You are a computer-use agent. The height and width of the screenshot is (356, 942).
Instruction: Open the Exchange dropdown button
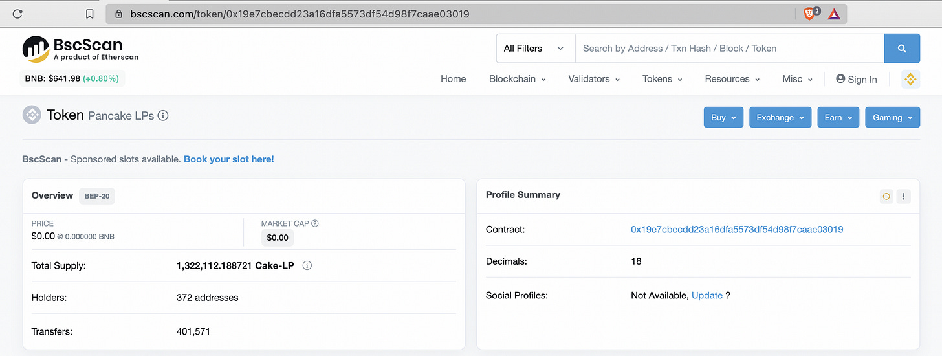point(780,117)
